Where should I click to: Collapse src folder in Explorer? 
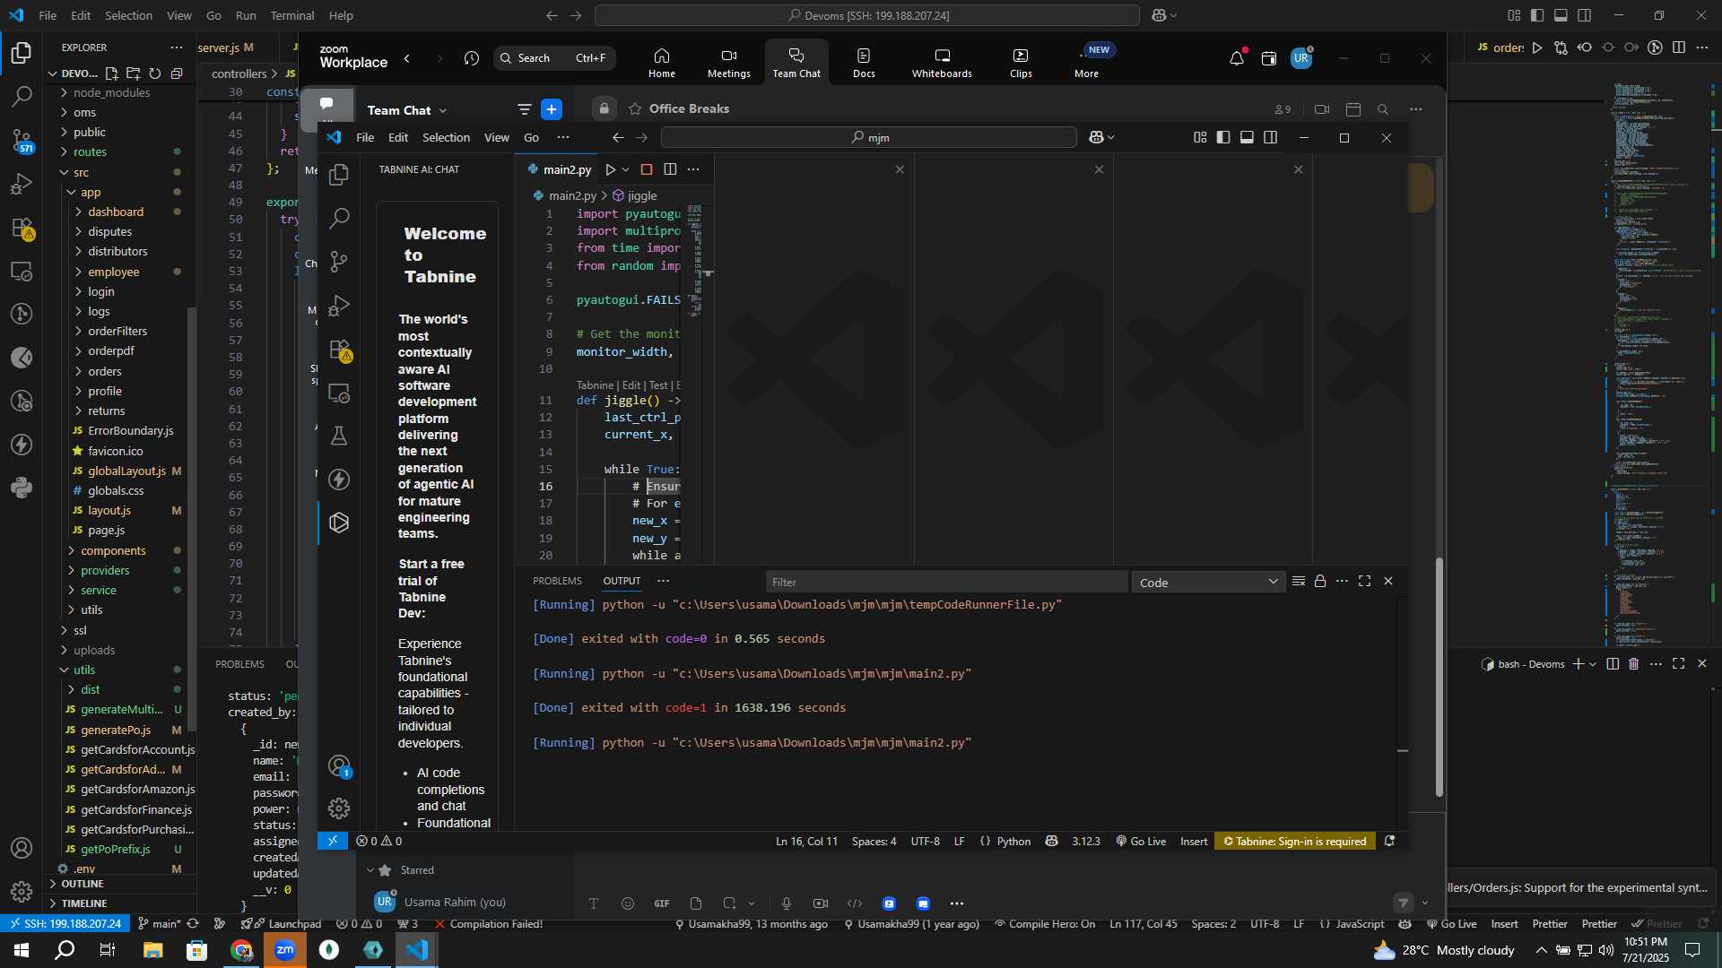[x=81, y=172]
